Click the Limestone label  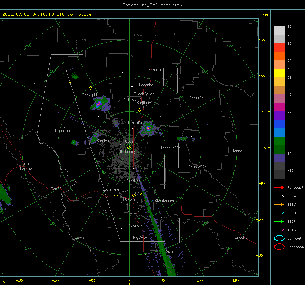tap(64, 131)
